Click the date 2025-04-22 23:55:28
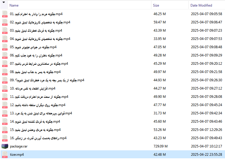The image size is (225, 164). (x=206, y=155)
